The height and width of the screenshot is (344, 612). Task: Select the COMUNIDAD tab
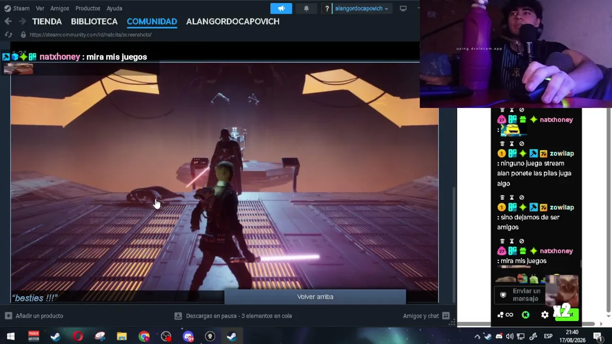[152, 21]
